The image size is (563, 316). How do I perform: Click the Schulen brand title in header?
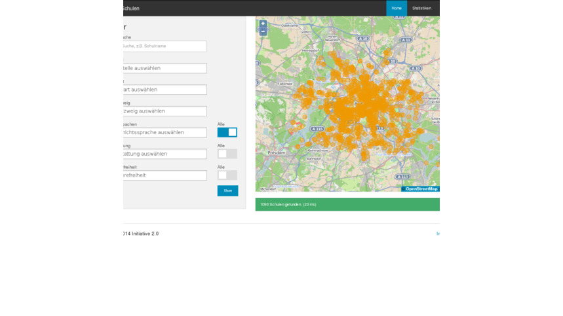click(131, 9)
